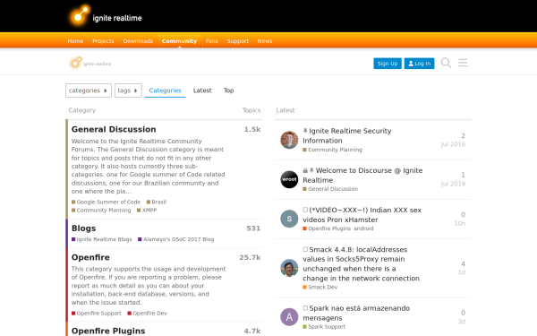This screenshot has height=336, width=537.
Task: Click the wroot avatar
Action: tap(289, 179)
